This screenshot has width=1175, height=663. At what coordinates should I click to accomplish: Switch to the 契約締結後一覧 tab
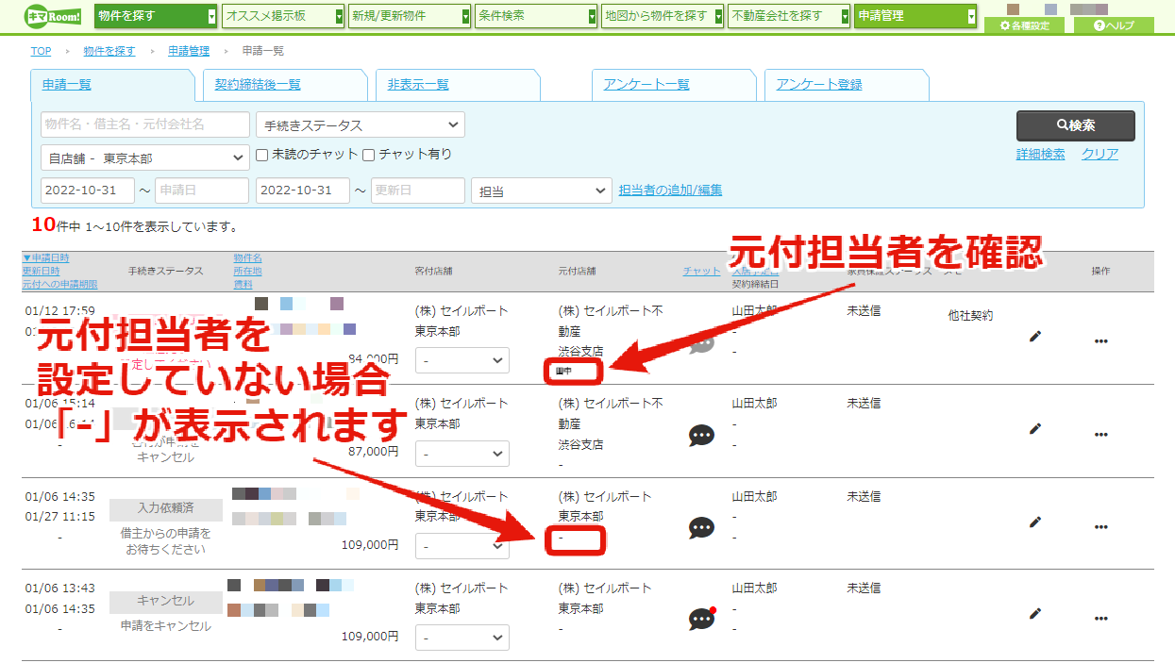[x=258, y=84]
